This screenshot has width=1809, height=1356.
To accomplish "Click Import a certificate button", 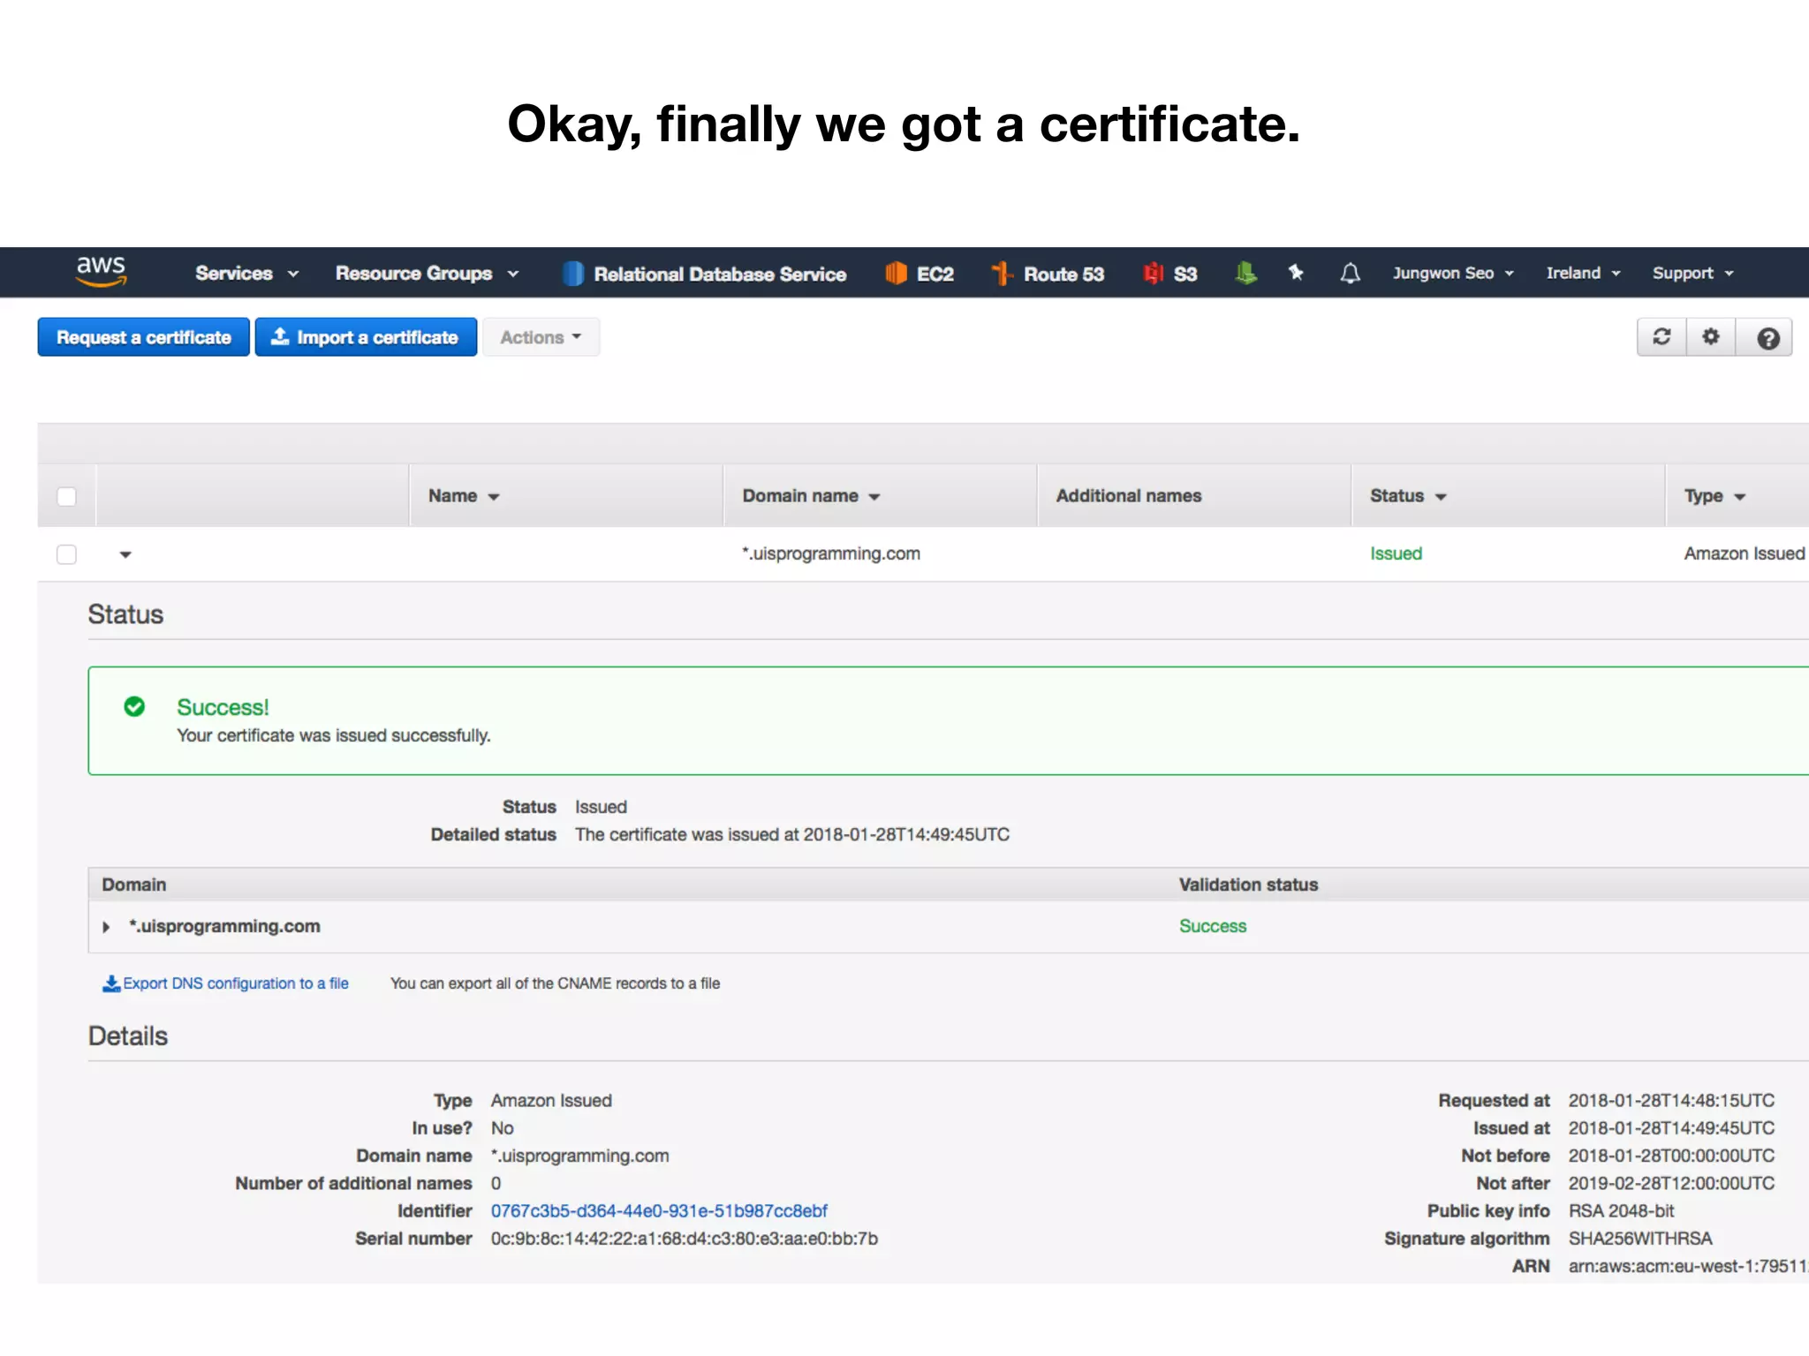I will point(366,337).
